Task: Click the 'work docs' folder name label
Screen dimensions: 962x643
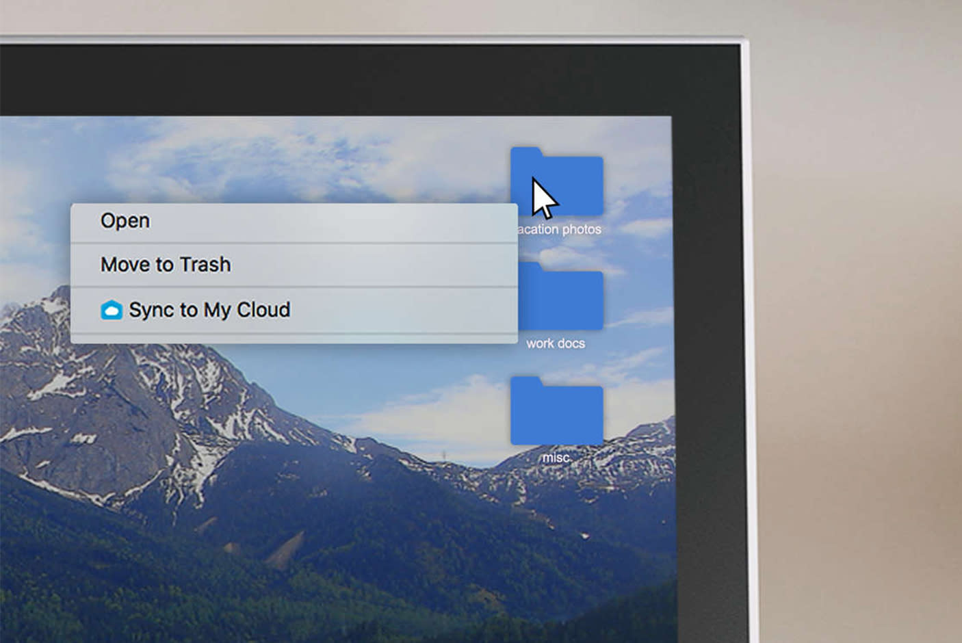Action: 556,343
